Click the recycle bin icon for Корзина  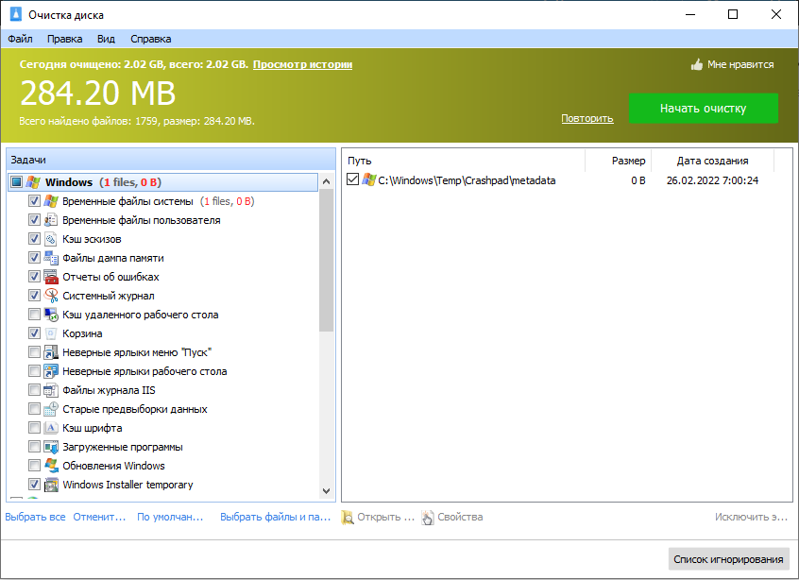click(50, 333)
